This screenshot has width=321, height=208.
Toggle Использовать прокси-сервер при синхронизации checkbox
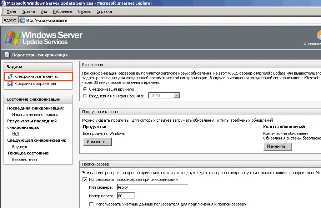click(x=85, y=179)
